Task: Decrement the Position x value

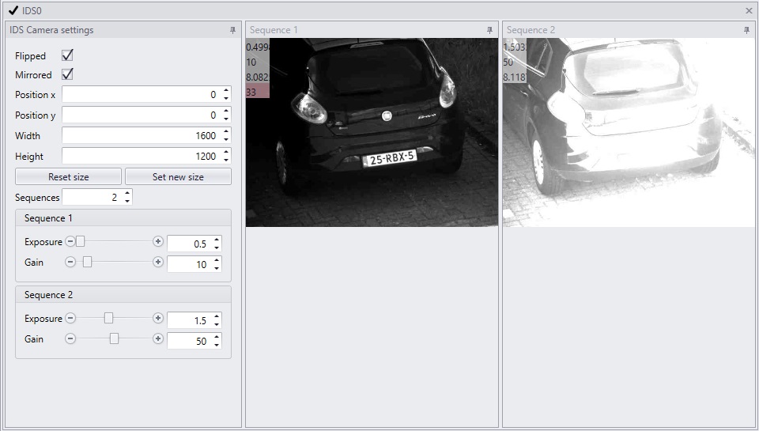Action: click(x=226, y=98)
